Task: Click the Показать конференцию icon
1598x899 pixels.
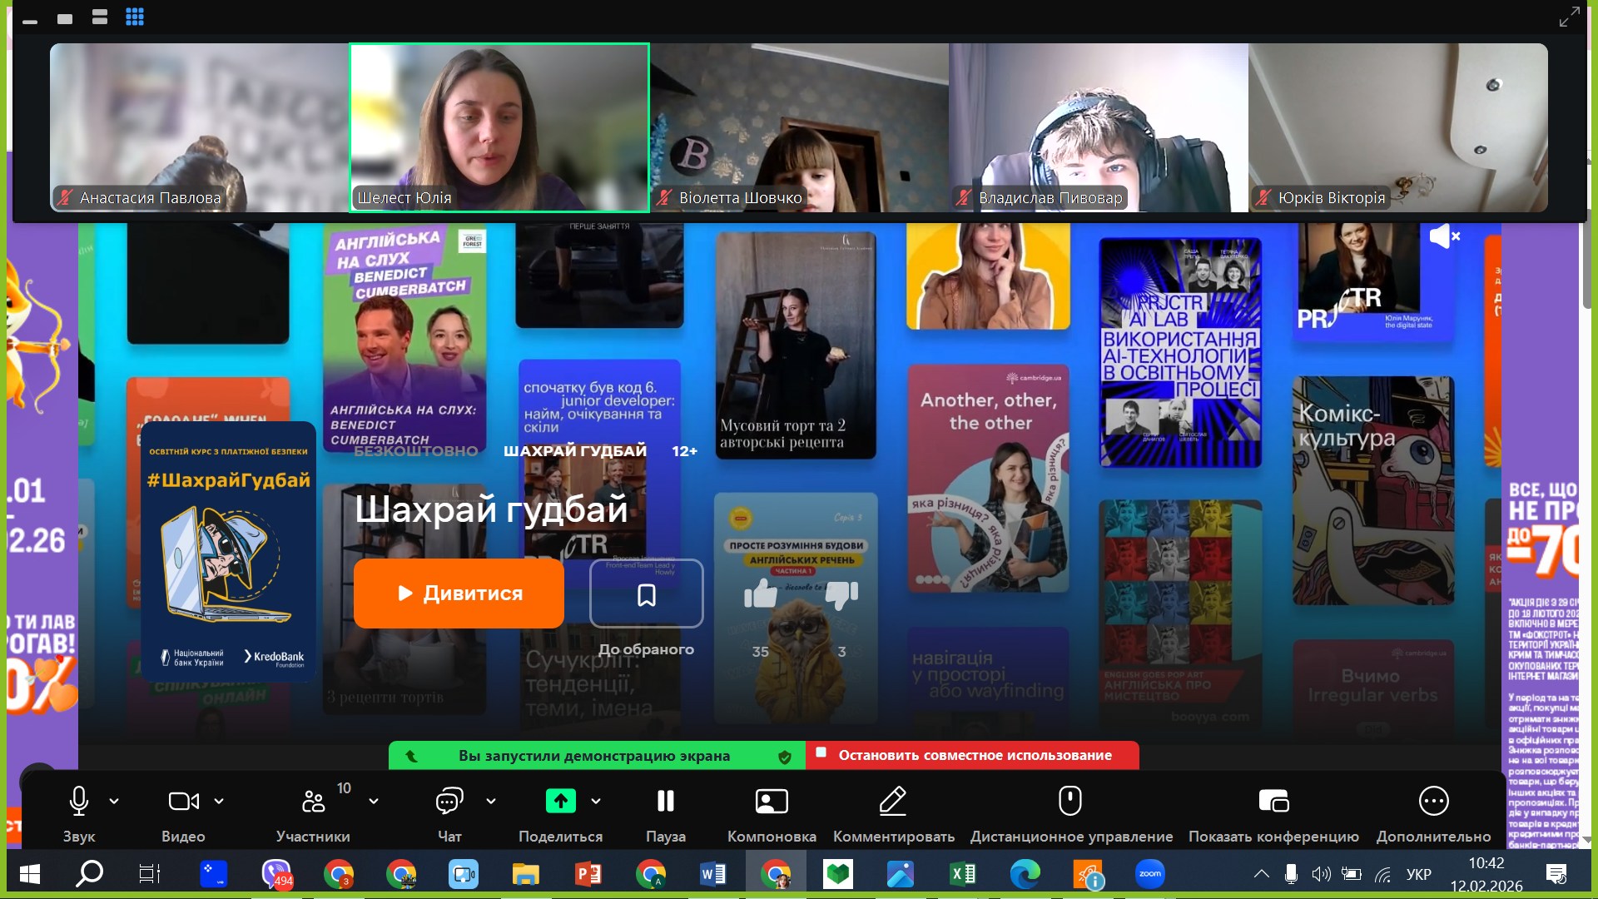Action: pos(1273,802)
